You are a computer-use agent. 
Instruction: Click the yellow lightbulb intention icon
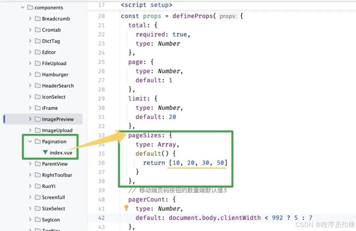126,208
